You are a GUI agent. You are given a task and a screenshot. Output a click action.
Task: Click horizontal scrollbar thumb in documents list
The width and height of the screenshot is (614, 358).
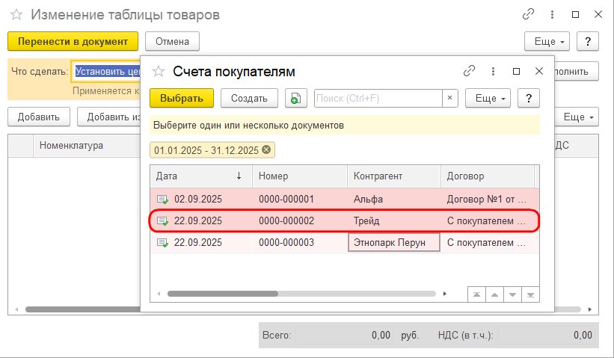tap(223, 294)
